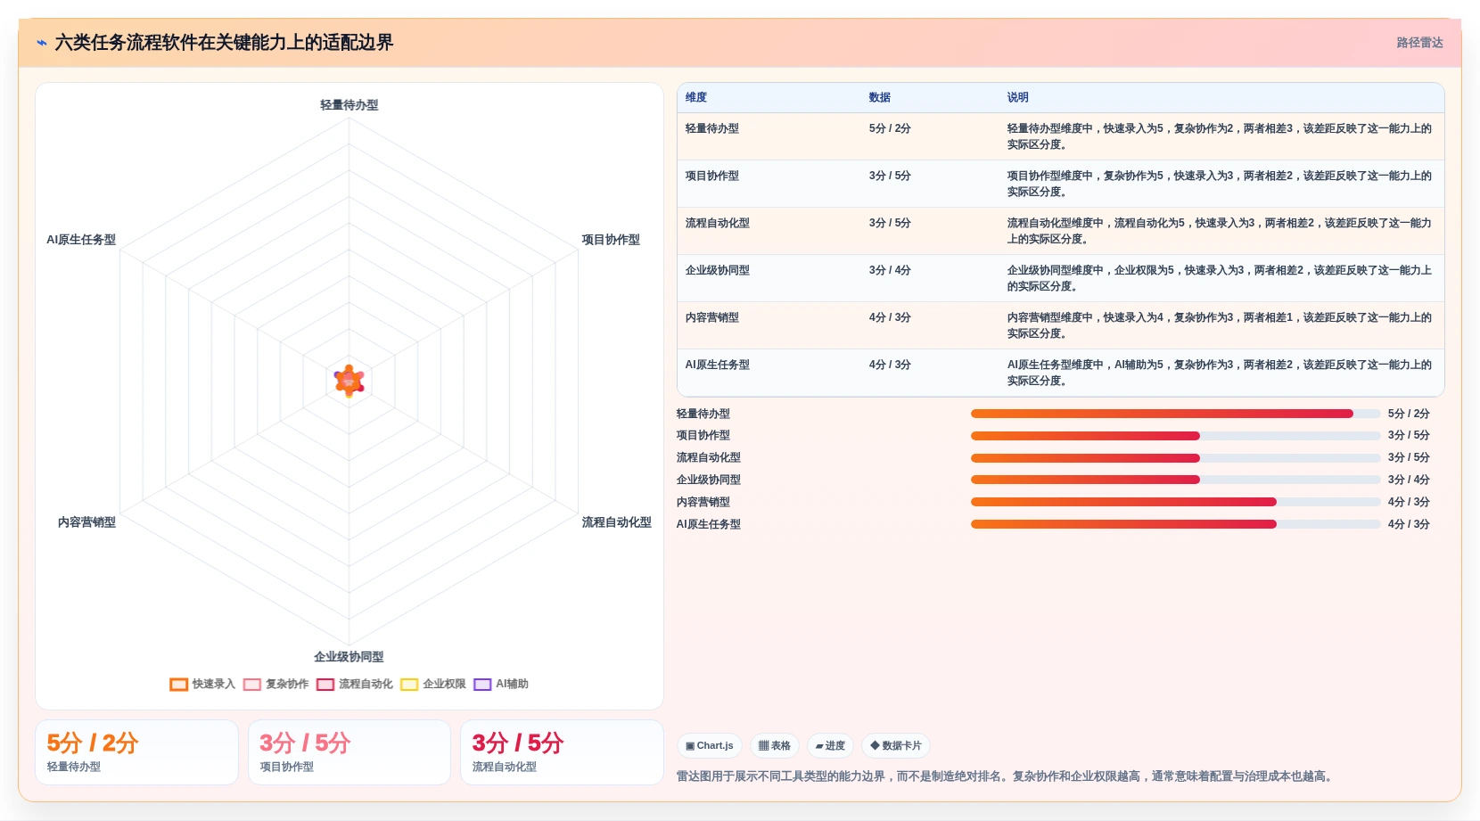
Task: Click the Chart.js tag chip
Action: (710, 745)
